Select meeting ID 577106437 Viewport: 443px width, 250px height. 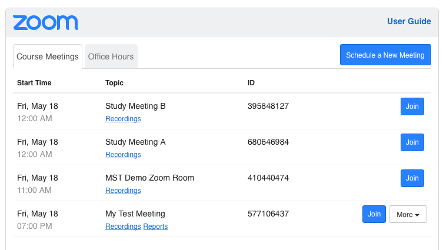pyautogui.click(x=268, y=214)
